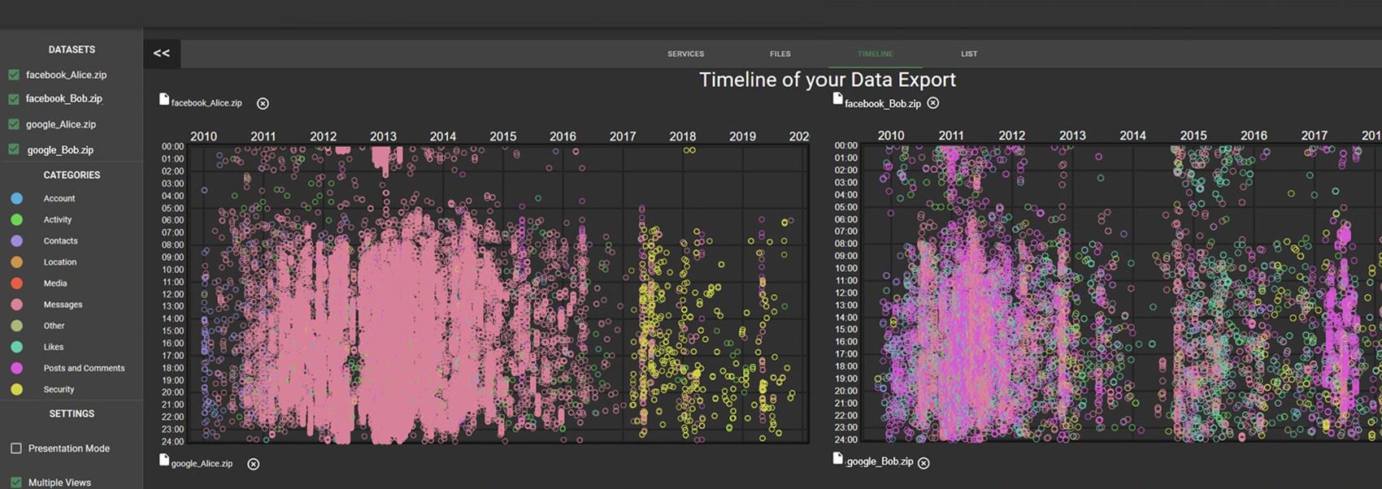This screenshot has width=1382, height=489.
Task: Click the Presentation Mode label text
Action: coord(69,448)
